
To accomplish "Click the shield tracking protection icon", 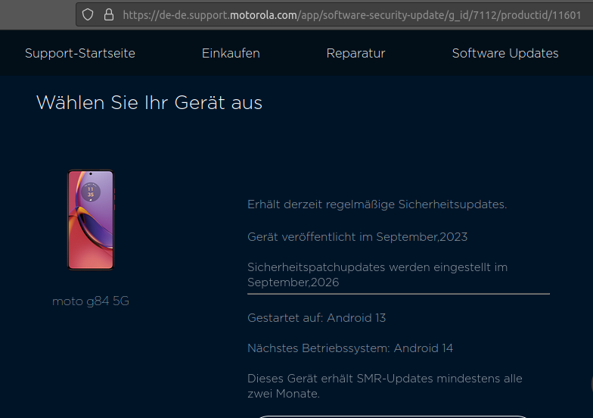I will pos(88,15).
